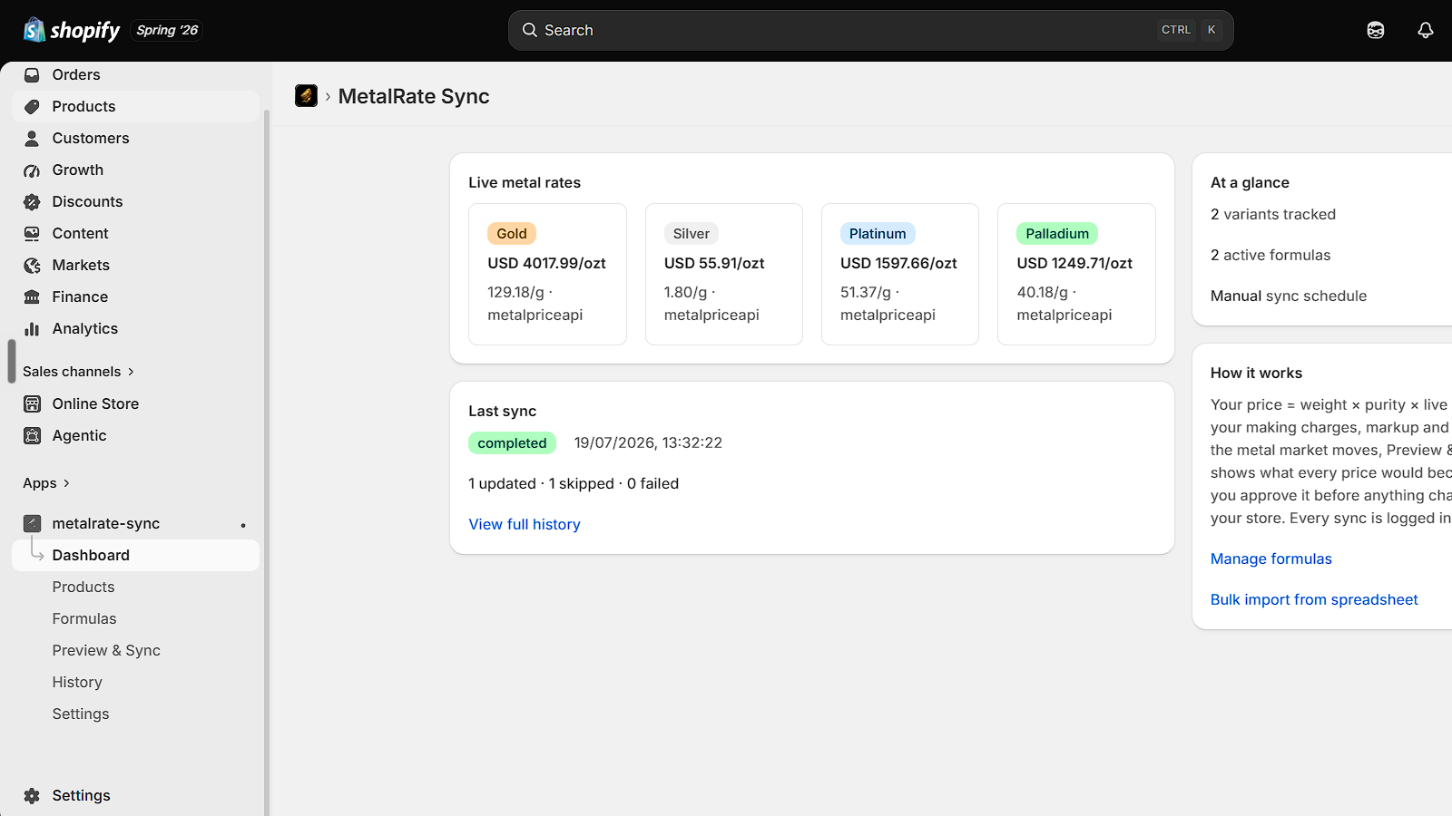Screen dimensions: 1452x816
Task: Click the 2 variants tracked text
Action: pos(1273,215)
